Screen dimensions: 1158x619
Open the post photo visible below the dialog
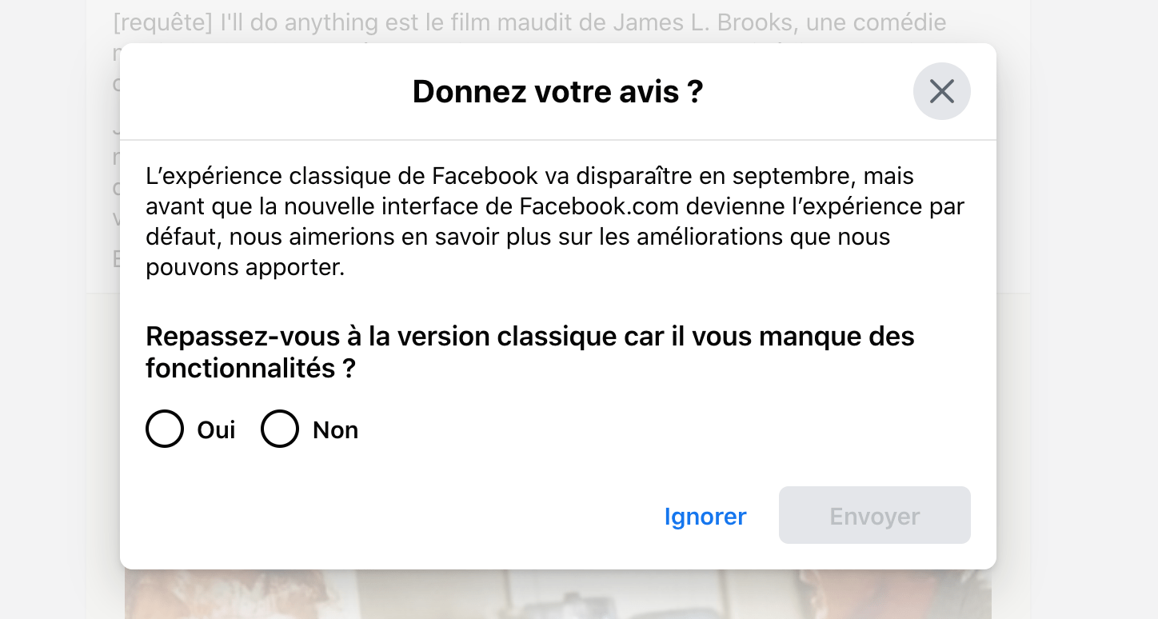(x=557, y=594)
